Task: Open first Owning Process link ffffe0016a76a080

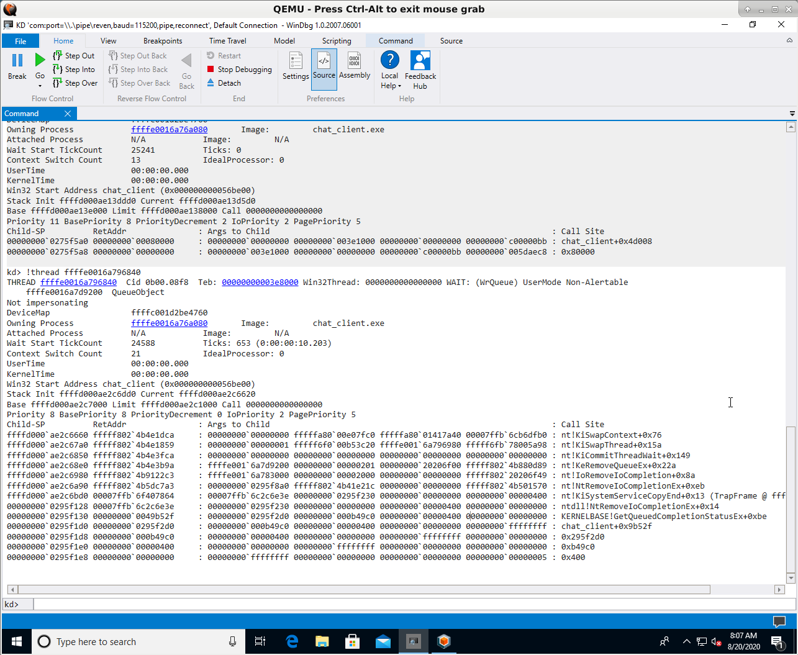Action: click(169, 130)
